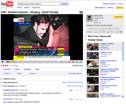Viewport: 126px width, 104px height.
Task: Go to Home in navigation
Action: tap(20, 8)
